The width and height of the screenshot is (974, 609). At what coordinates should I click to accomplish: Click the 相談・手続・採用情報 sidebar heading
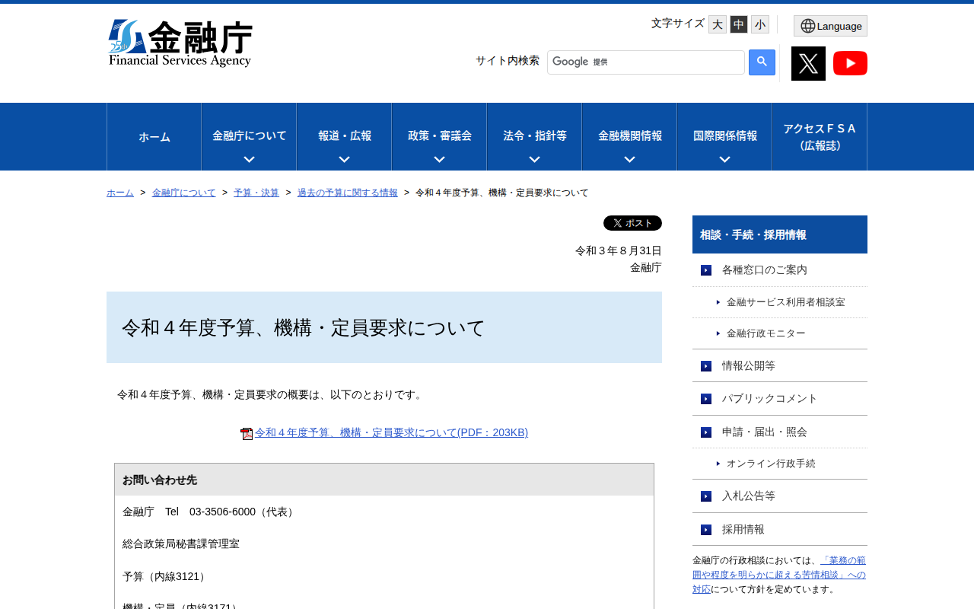tap(780, 234)
